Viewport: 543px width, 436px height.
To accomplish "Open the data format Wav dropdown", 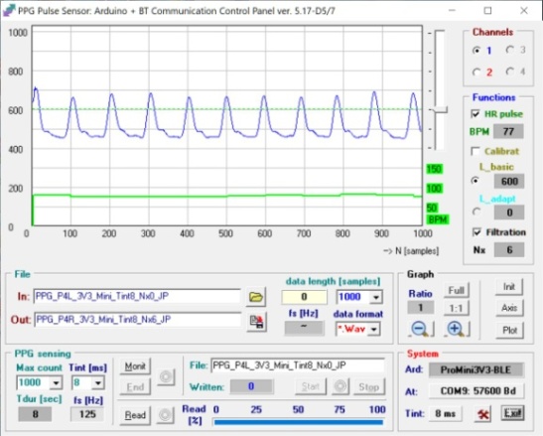I will click(374, 330).
